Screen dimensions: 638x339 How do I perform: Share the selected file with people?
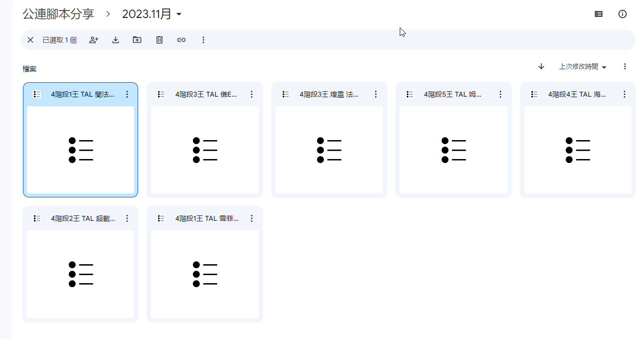point(94,40)
